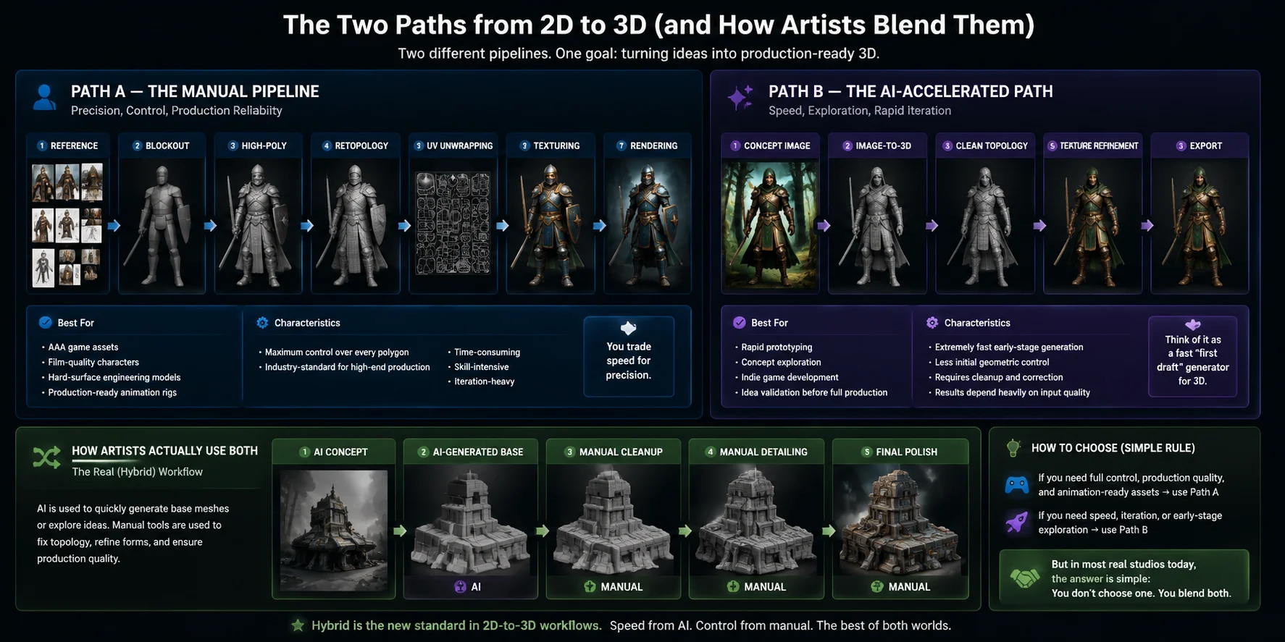Click the bullet 'Film-quality characters'
The height and width of the screenshot is (642, 1285).
pyautogui.click(x=93, y=363)
